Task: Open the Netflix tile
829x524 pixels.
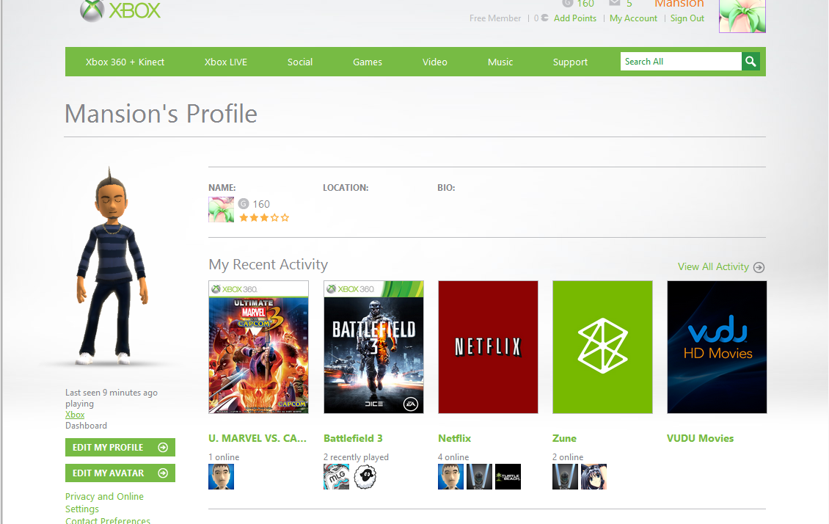Action: [x=488, y=347]
